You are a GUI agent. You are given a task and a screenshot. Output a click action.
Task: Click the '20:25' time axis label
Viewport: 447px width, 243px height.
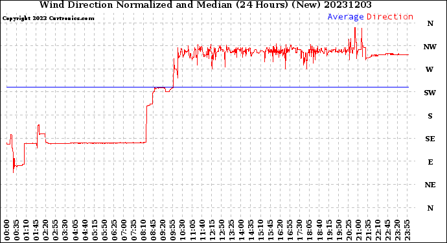[x=349, y=230]
